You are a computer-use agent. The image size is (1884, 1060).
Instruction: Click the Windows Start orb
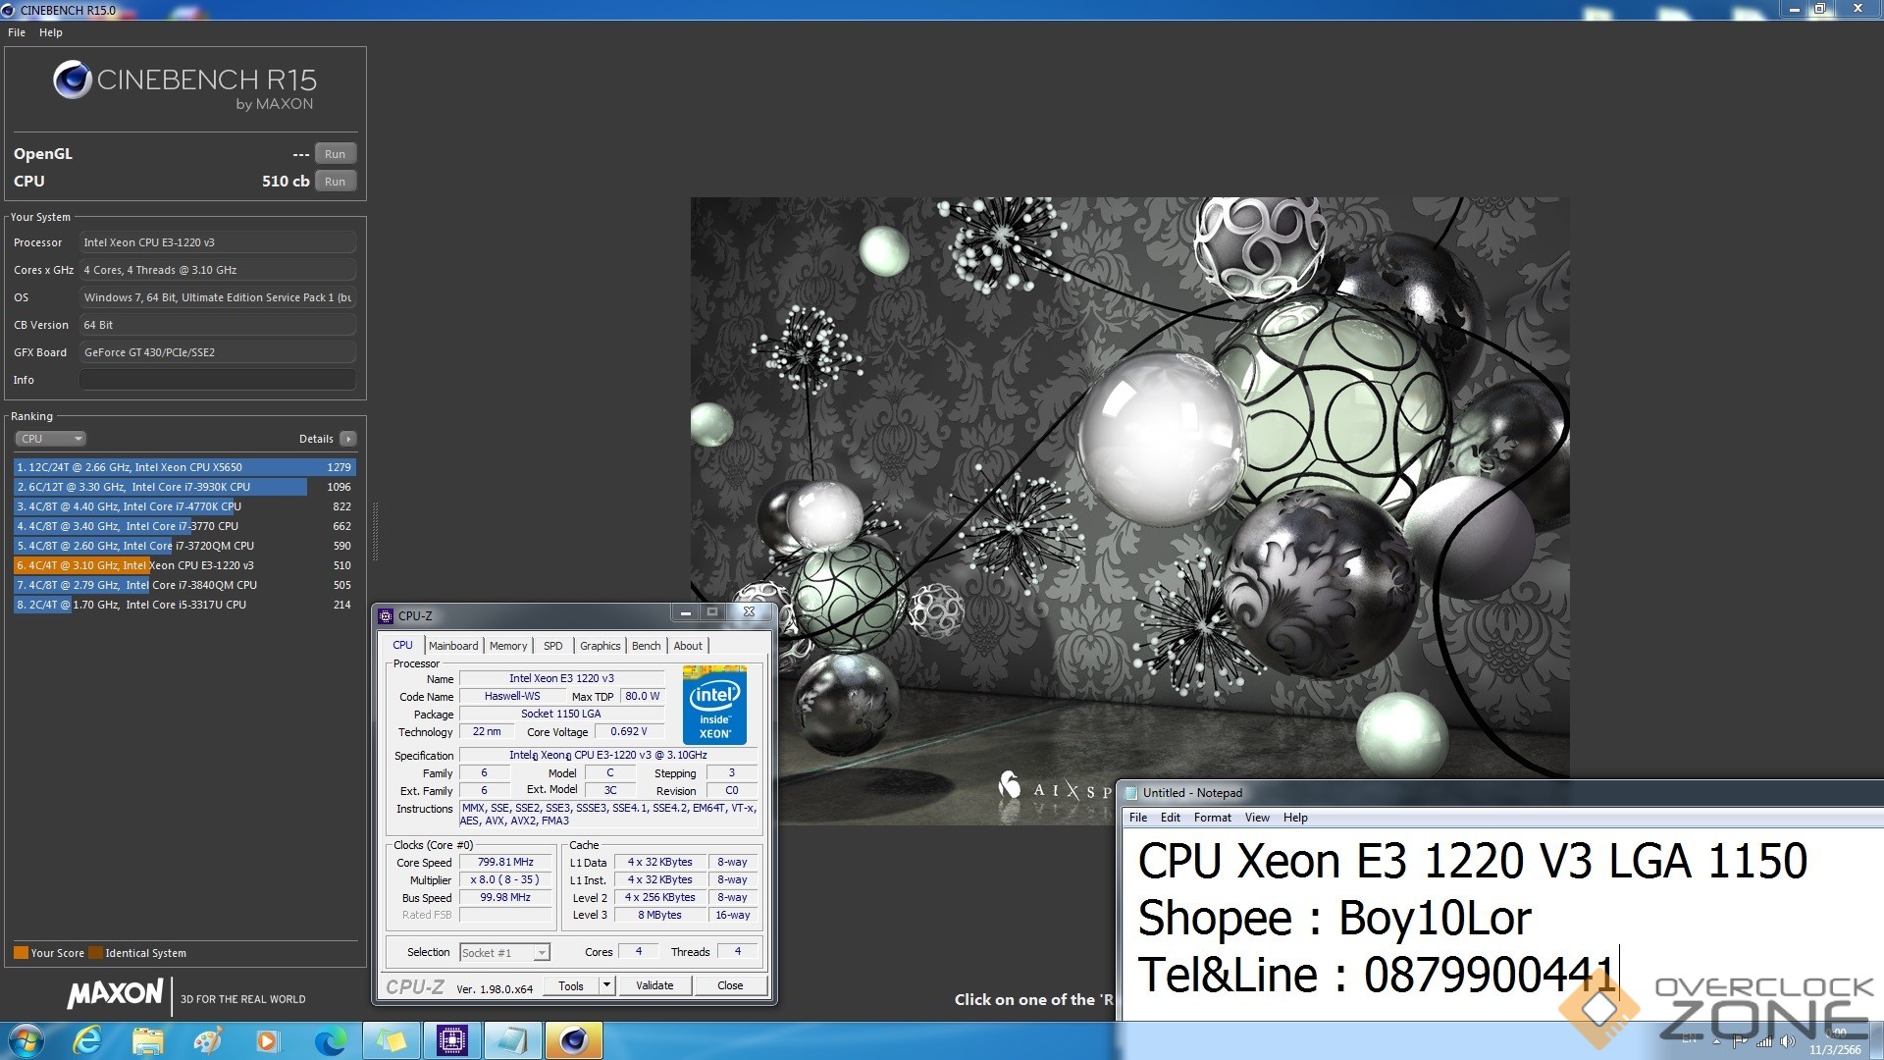26,1039
